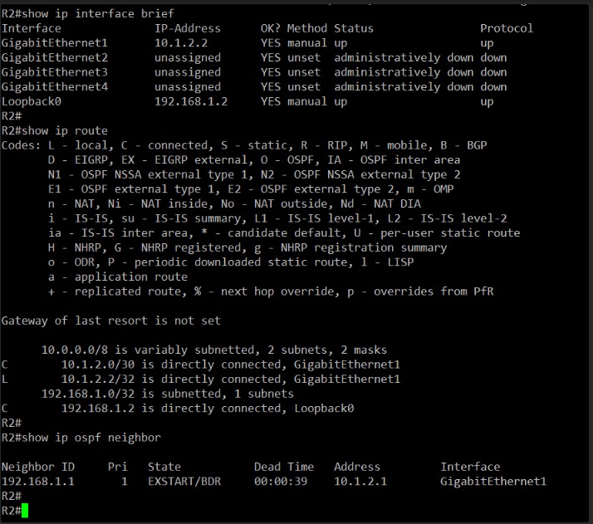Click the '192.168.1.0/32 is subnetted' line
Viewport: 593px width, 524px height.
[x=167, y=394]
